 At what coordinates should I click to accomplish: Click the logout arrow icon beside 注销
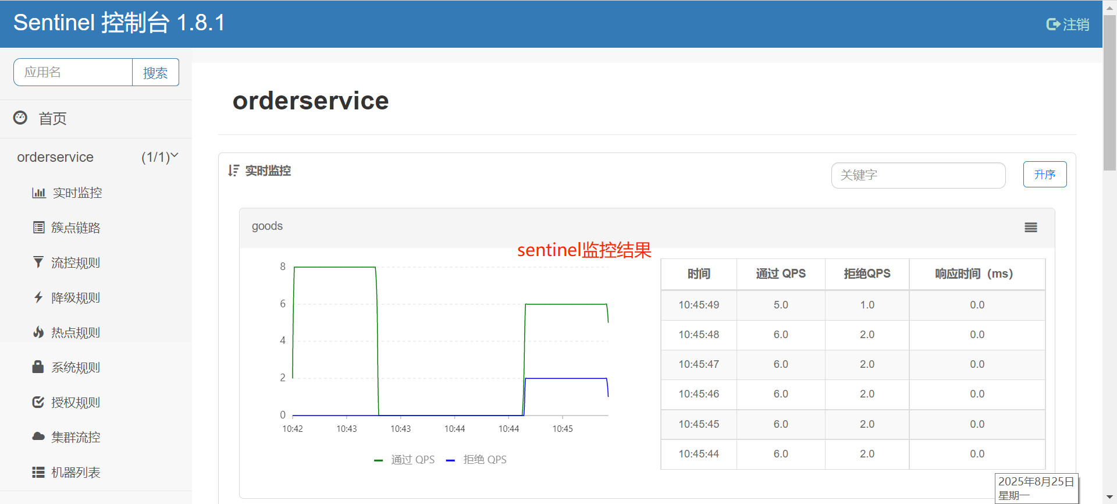[1053, 24]
